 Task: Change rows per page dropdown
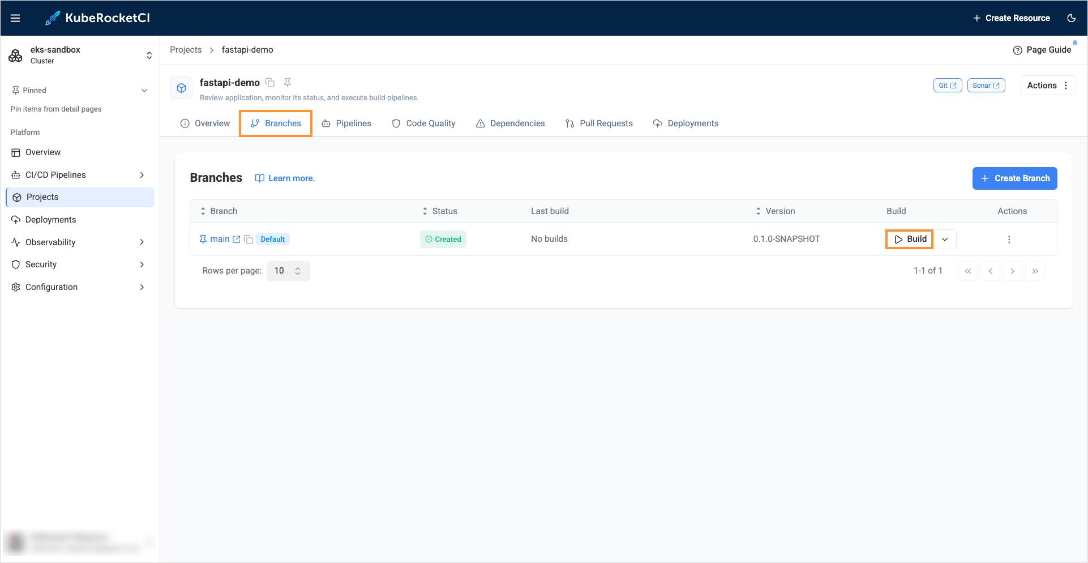[288, 271]
